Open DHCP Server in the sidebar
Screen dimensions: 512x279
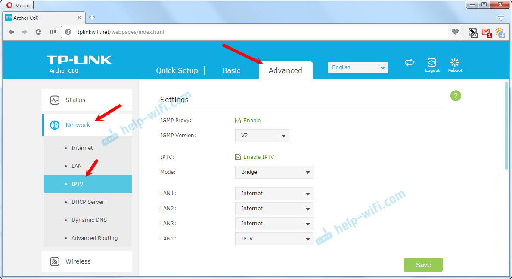[x=88, y=202]
